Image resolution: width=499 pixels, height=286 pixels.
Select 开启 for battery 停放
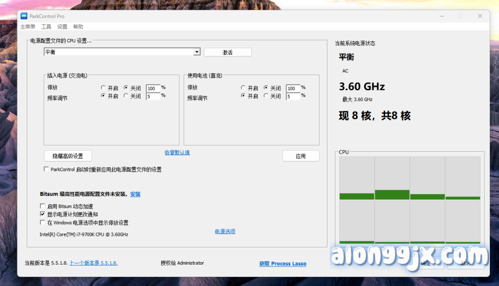(243, 88)
